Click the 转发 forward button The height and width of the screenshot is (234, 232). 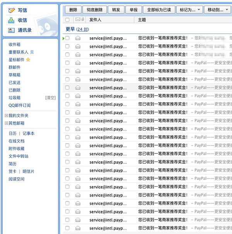[116, 10]
